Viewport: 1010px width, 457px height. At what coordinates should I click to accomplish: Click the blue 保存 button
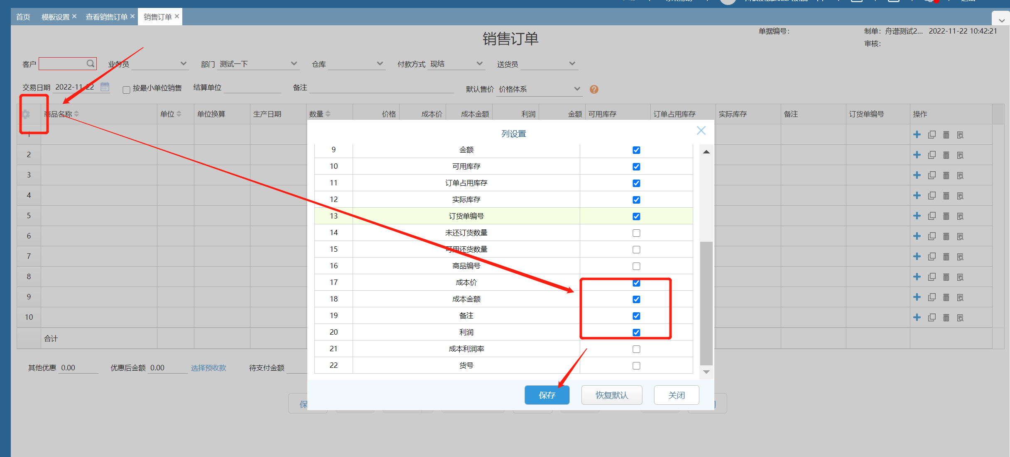click(x=547, y=395)
